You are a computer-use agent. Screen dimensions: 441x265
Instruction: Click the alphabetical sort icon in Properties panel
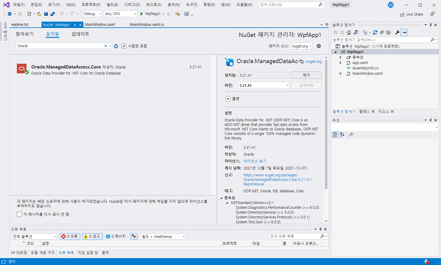coord(342,135)
